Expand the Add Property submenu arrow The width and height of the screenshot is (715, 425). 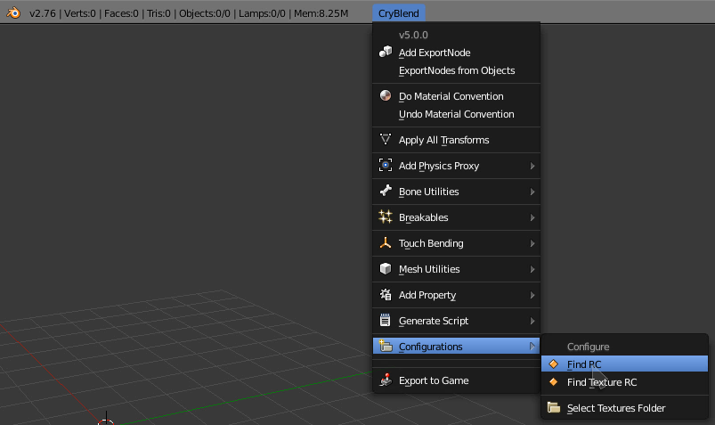(x=532, y=295)
